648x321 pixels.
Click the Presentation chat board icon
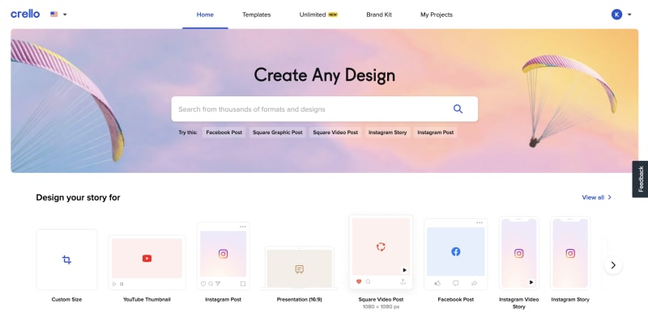300,269
